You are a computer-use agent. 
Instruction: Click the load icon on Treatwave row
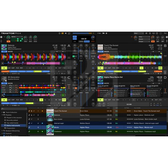pos(29,132)
